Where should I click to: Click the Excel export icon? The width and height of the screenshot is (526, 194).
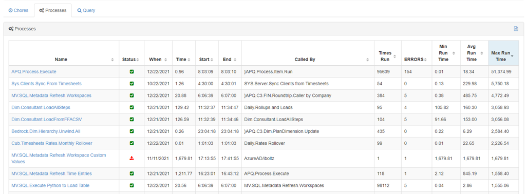coord(516,29)
